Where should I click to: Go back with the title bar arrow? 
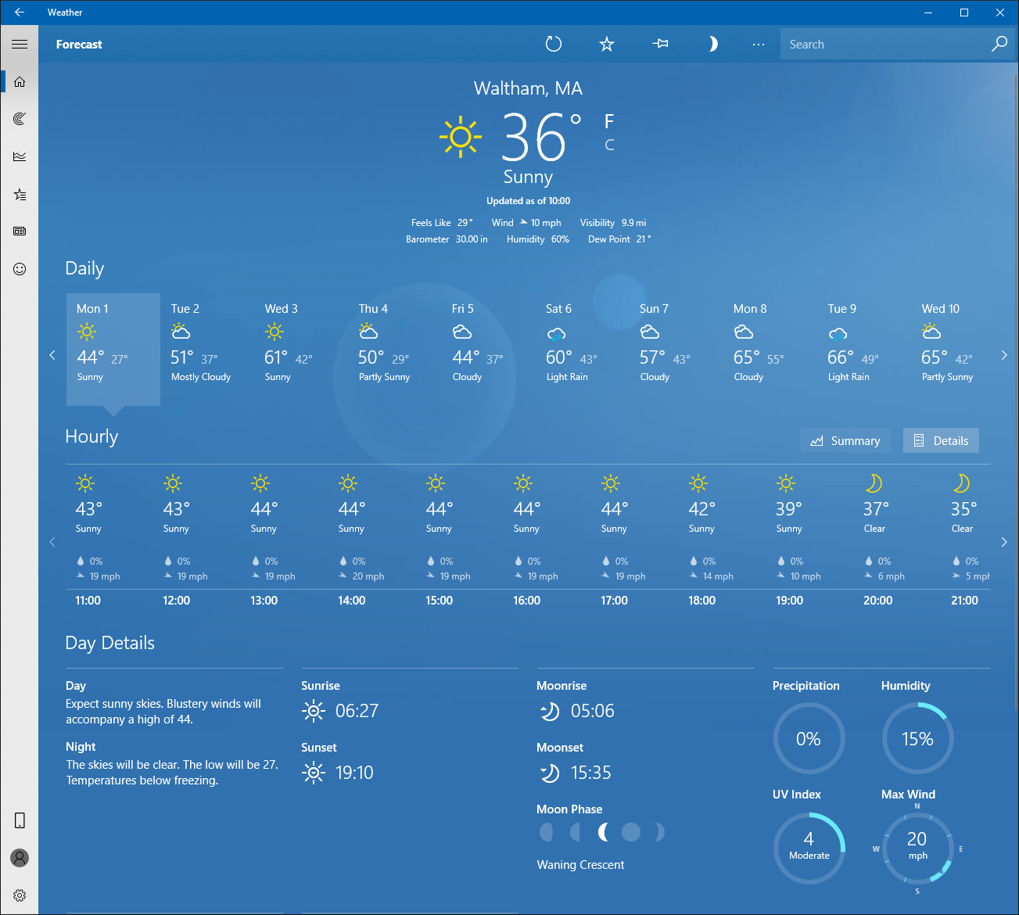click(20, 13)
